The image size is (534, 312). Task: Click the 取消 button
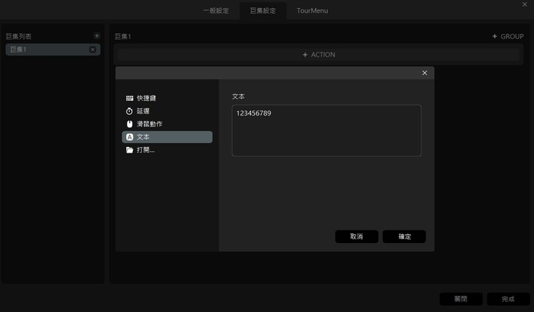pos(357,236)
